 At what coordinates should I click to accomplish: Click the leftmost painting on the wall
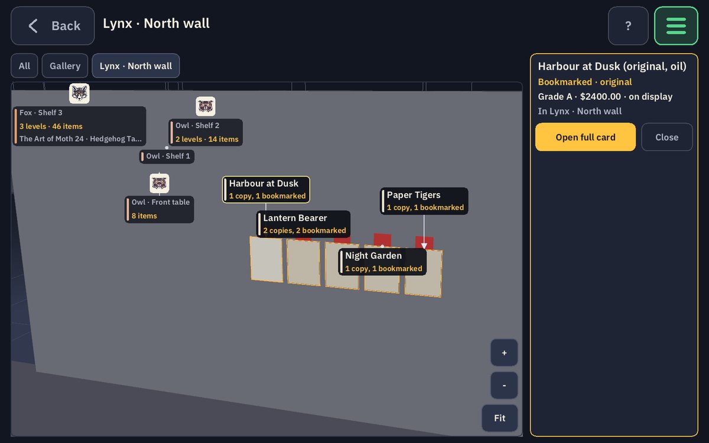coord(266,259)
